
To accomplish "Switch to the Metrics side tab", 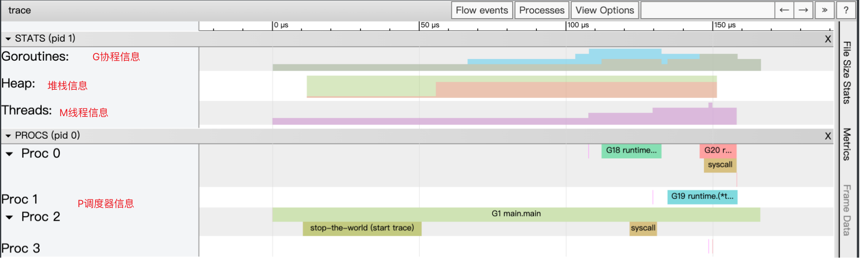I will click(x=847, y=144).
